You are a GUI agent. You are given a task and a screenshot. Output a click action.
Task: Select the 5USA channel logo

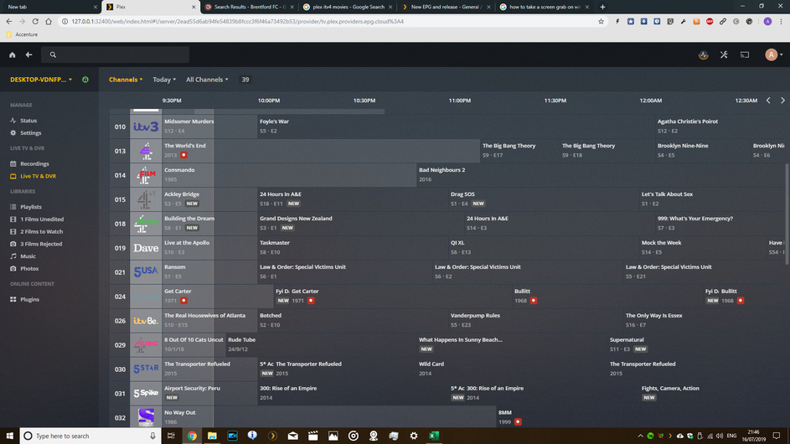(x=146, y=272)
